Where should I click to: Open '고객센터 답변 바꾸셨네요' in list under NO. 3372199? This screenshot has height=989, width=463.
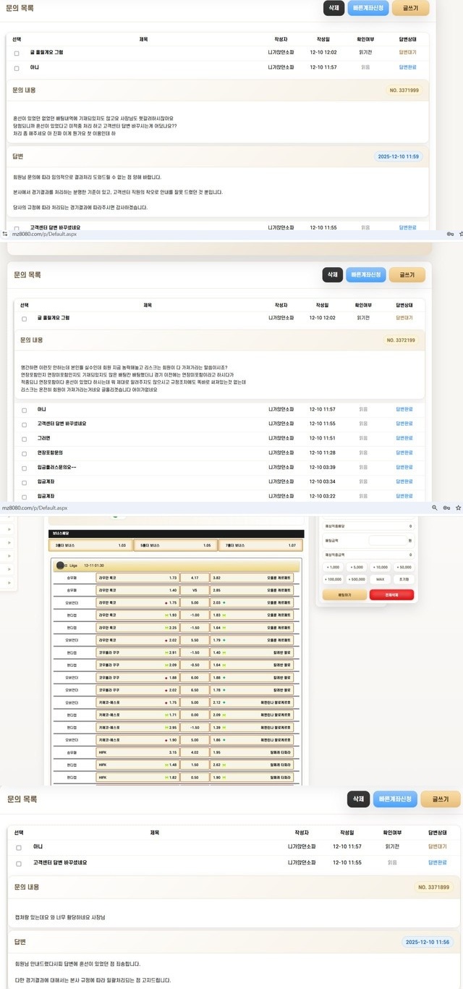click(61, 424)
